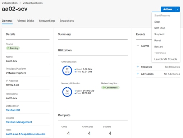
Task: Click the No Advisories text
Action: [x=172, y=74]
